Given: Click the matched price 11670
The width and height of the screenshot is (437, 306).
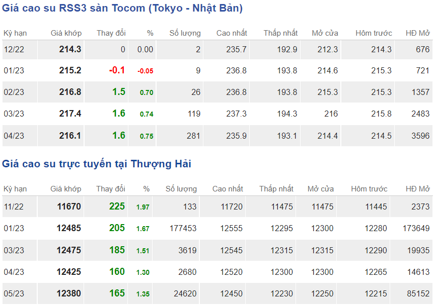Looking at the screenshot, I should [68, 207].
